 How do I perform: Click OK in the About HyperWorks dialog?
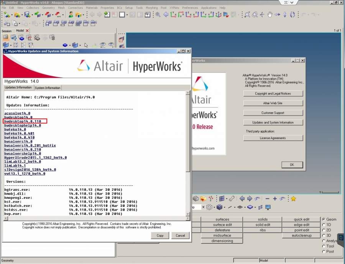point(292,165)
